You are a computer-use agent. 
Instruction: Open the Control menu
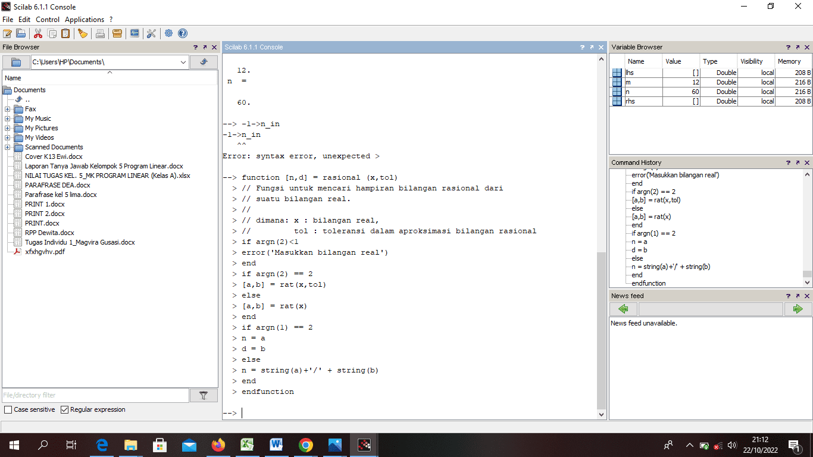click(x=48, y=20)
